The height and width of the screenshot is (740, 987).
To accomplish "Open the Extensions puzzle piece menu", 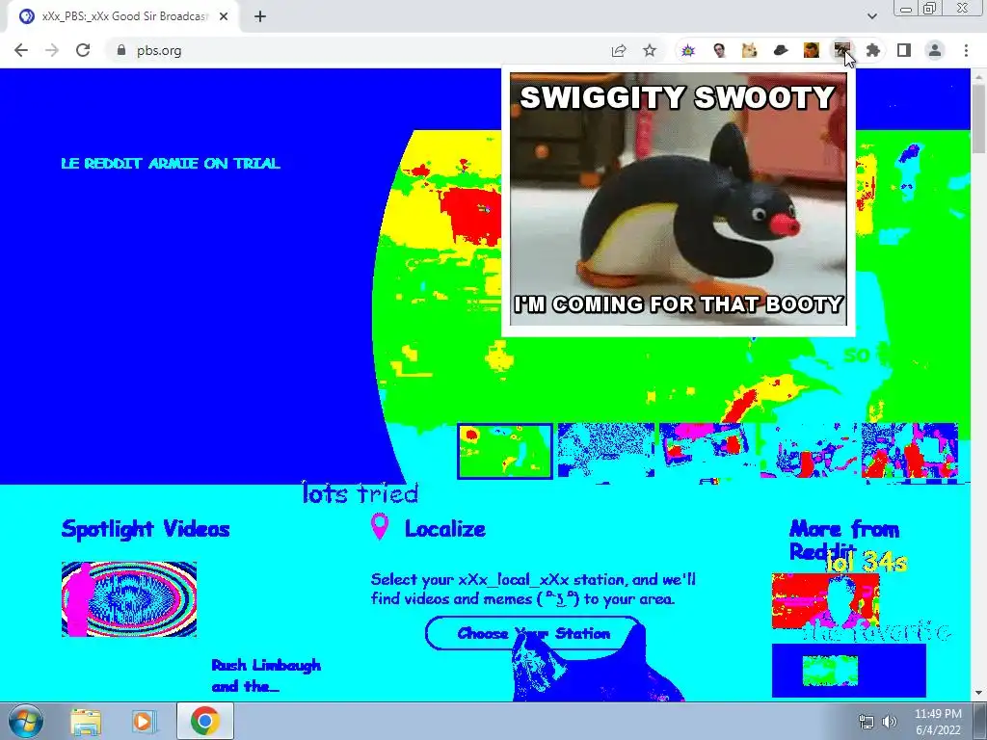I will (873, 50).
